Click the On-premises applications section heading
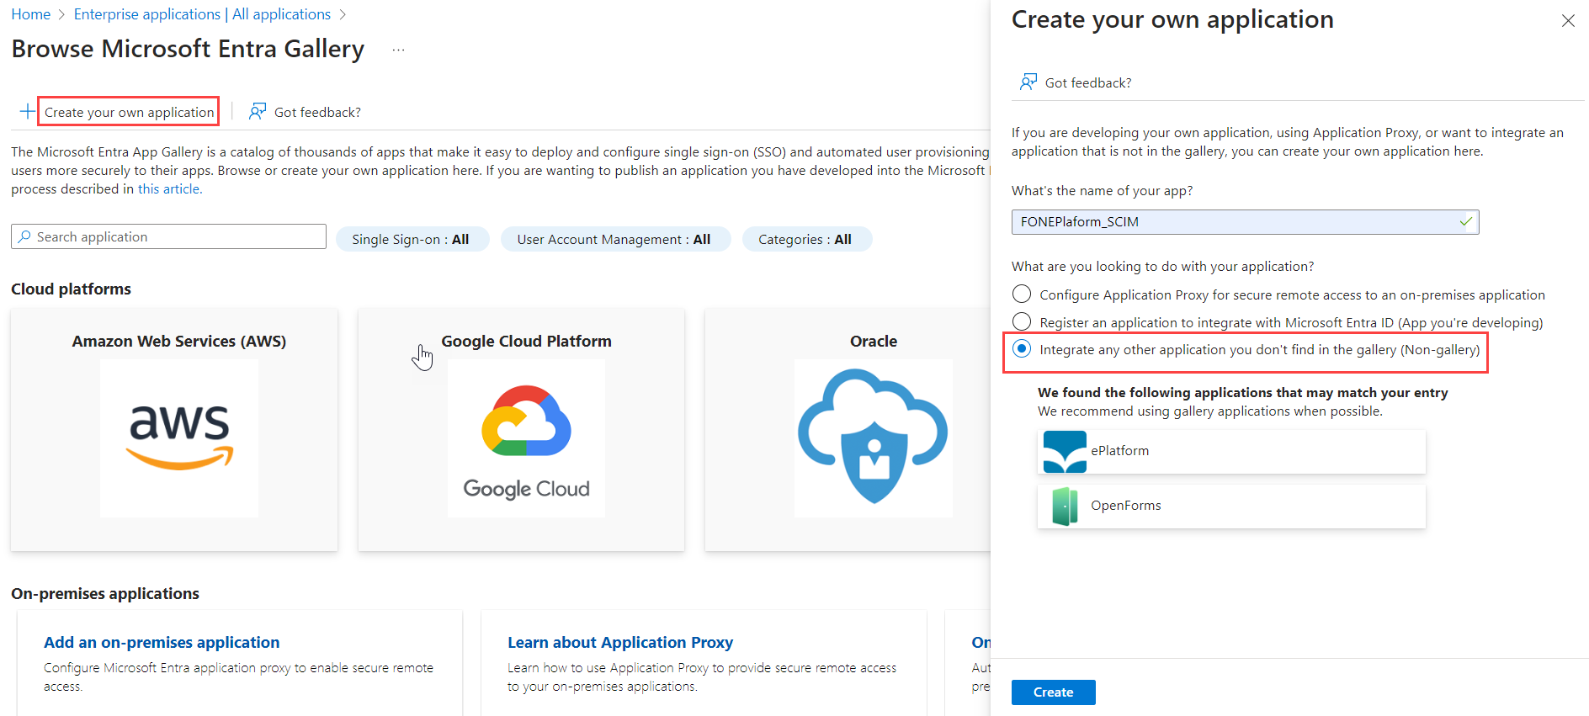Screen dimensions: 1589x716 click(x=105, y=593)
